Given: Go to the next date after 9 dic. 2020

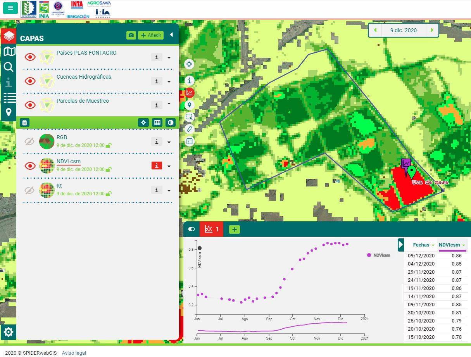Looking at the screenshot, I should 432,30.
